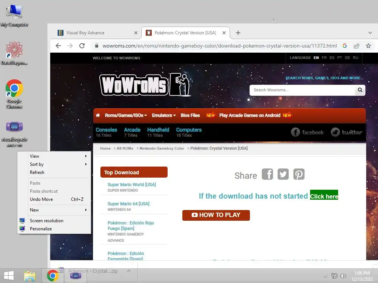Image resolution: width=378 pixels, height=283 pixels.
Task: Expand the View submenu
Action: [x=54, y=156]
